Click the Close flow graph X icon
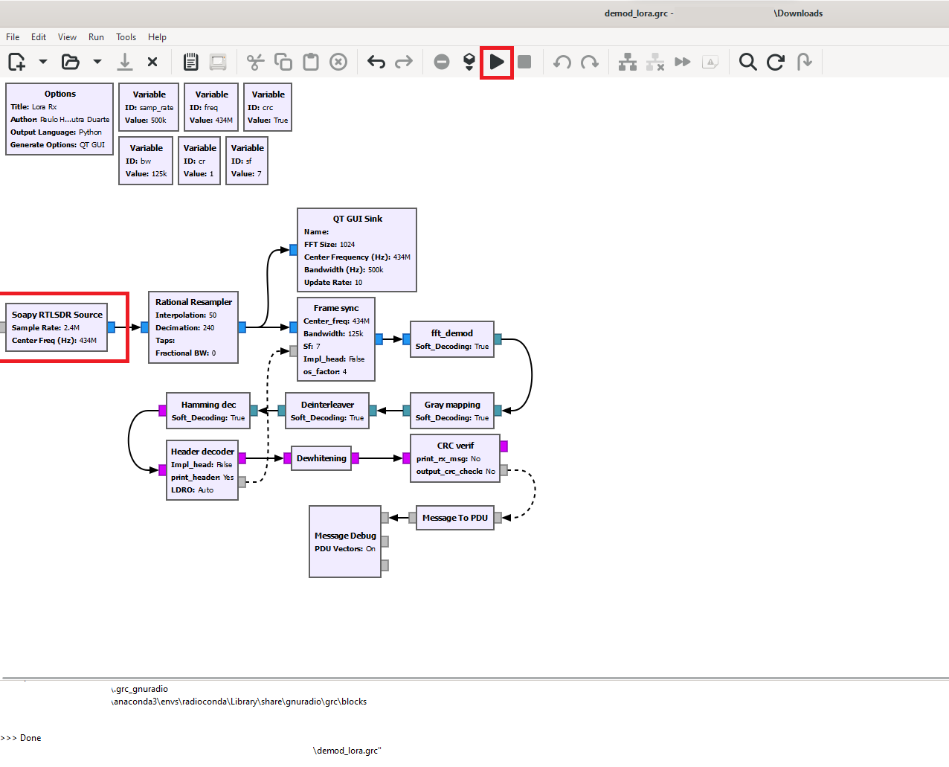This screenshot has width=949, height=767. 152,62
